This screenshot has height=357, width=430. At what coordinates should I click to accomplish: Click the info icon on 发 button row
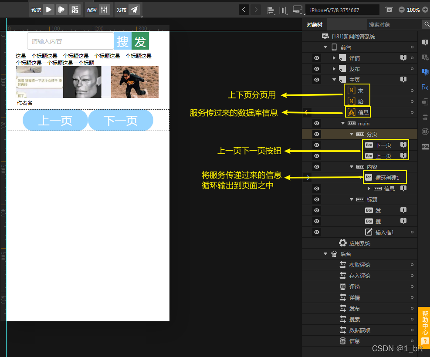(x=403, y=210)
